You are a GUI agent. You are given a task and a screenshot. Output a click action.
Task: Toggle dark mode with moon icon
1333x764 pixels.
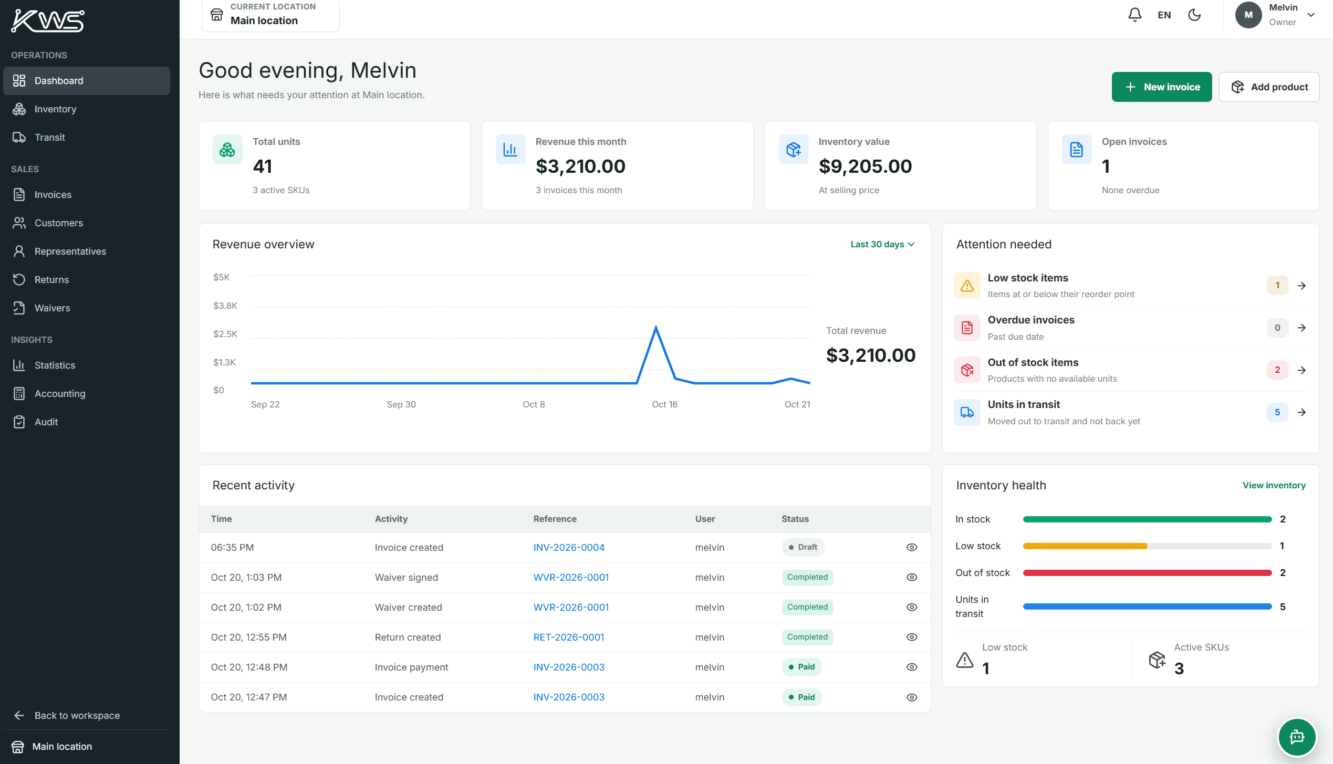(1194, 15)
